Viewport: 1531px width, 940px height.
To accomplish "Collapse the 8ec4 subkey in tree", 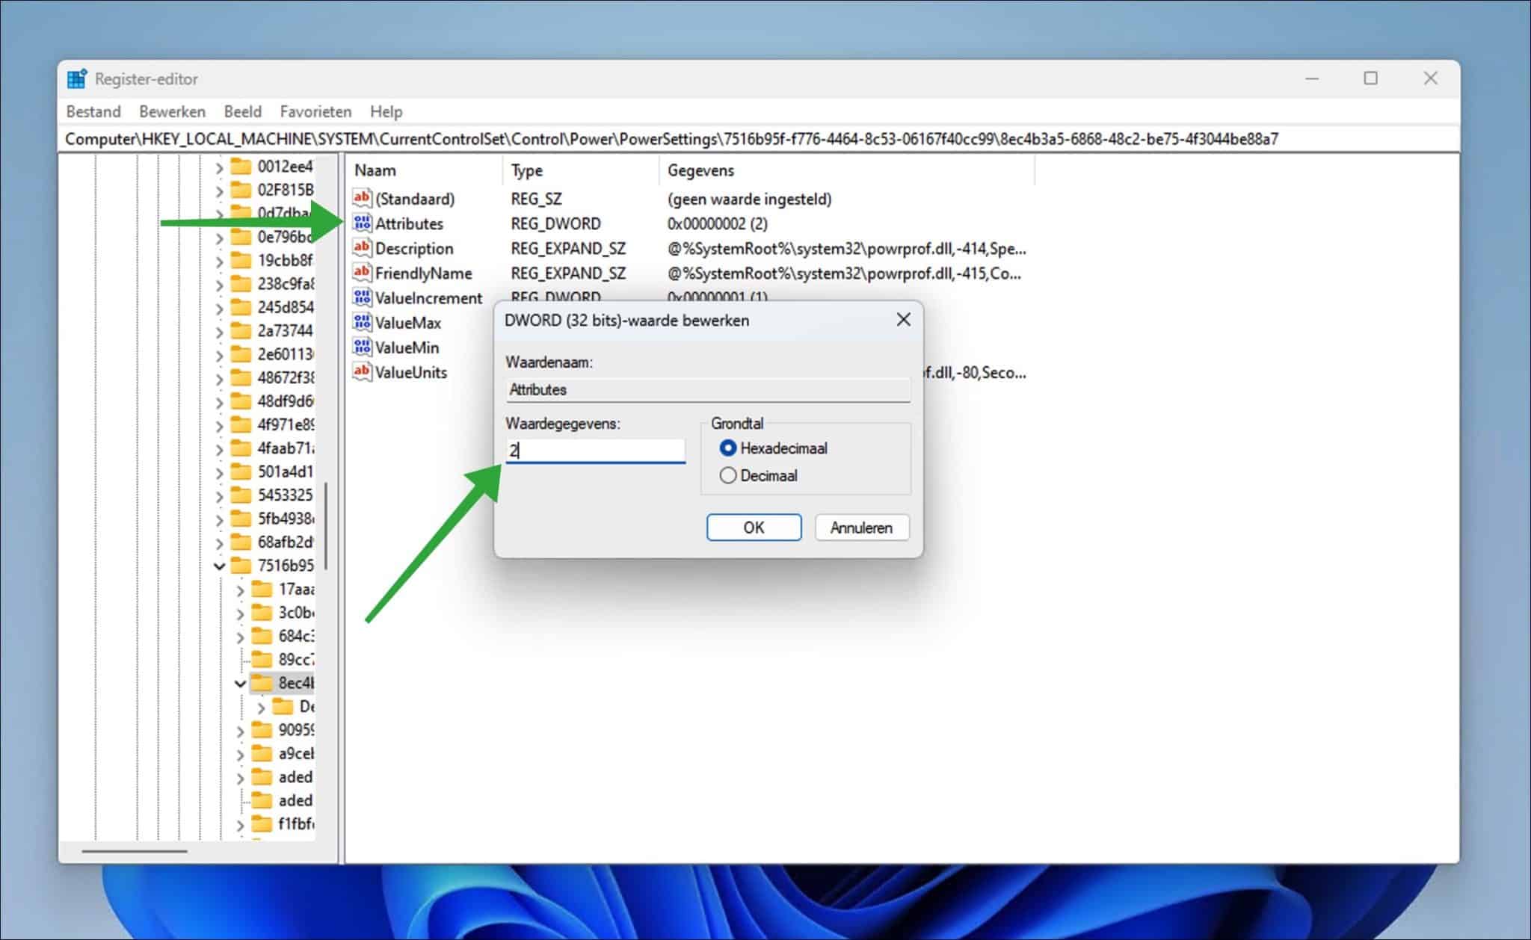I will tap(240, 683).
